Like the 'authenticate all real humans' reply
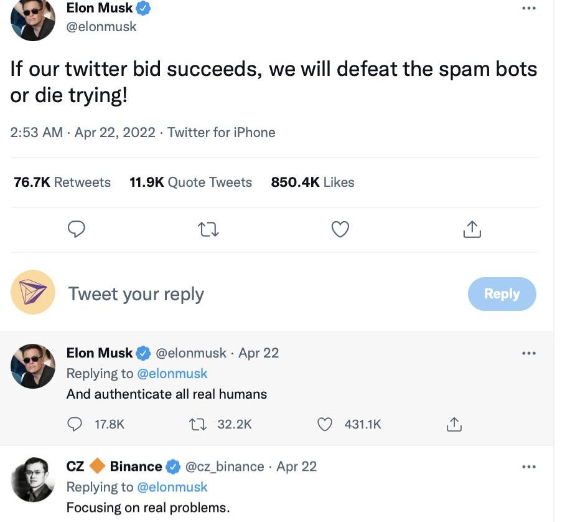 click(x=325, y=424)
